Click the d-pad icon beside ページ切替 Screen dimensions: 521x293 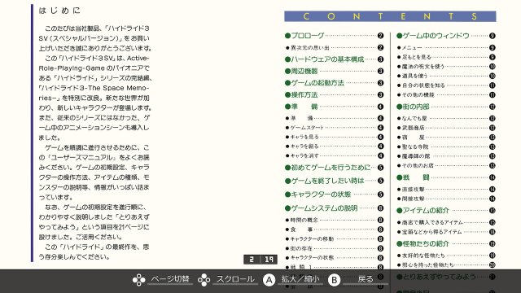click(x=138, y=280)
